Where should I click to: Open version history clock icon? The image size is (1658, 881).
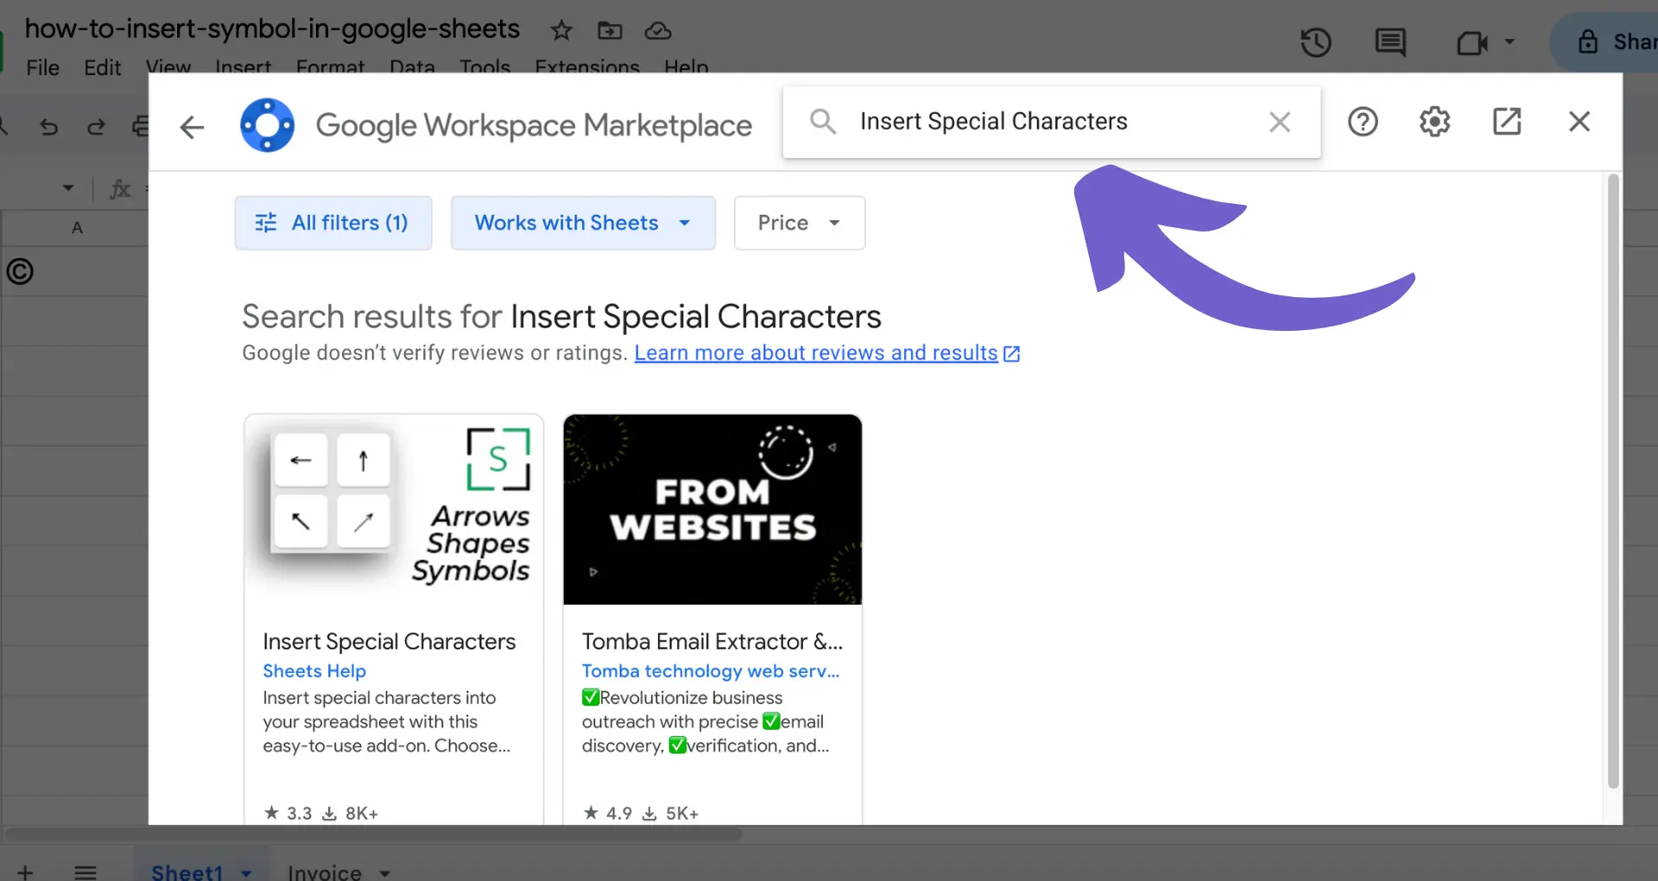click(x=1316, y=42)
